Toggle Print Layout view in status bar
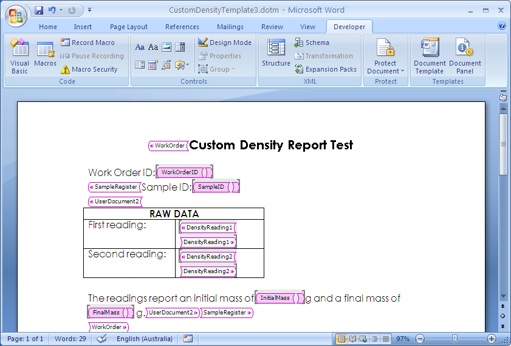The image size is (511, 346). pos(341,339)
